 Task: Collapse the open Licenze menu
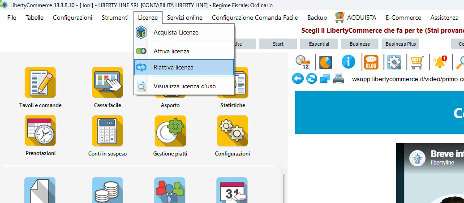point(148,17)
